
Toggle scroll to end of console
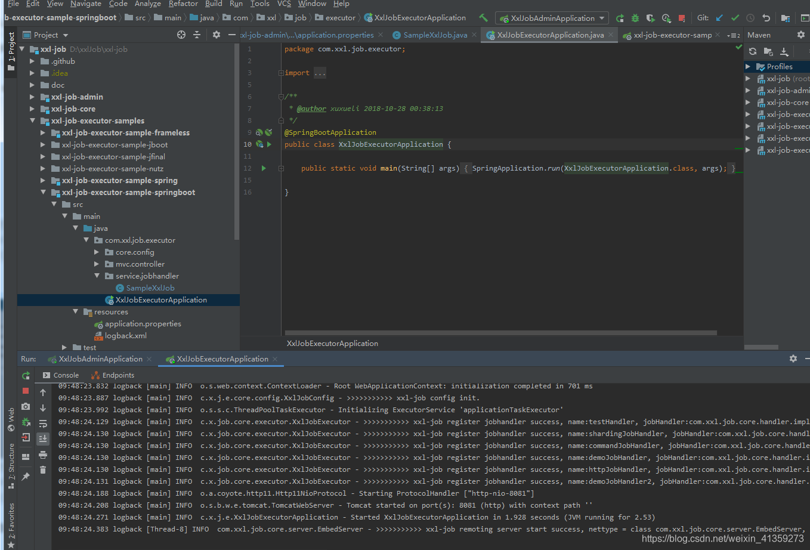coord(43,438)
